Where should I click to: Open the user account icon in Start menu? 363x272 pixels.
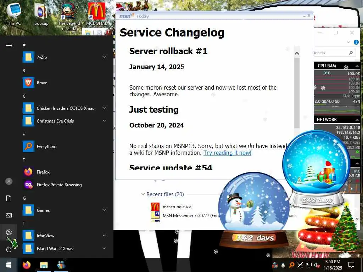9,181
